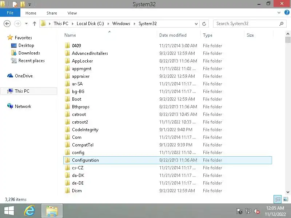Launch Internet Explorer from taskbar
The height and width of the screenshot is (218, 291).
30,211
